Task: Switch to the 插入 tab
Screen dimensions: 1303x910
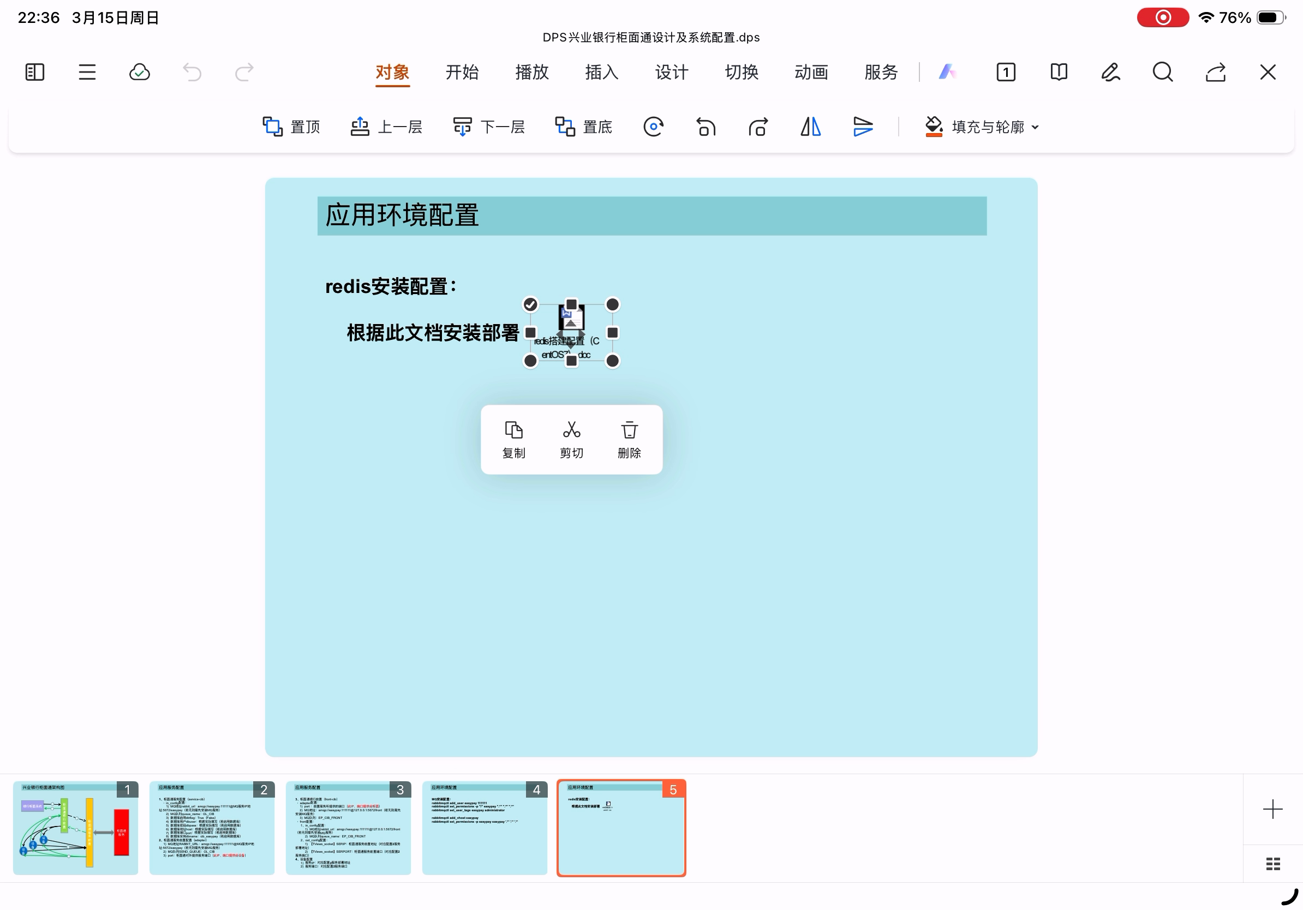Action: coord(601,72)
